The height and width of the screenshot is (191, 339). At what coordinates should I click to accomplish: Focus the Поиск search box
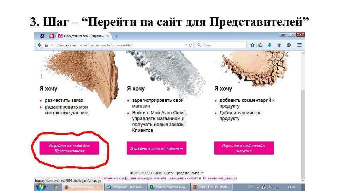(x=221, y=45)
